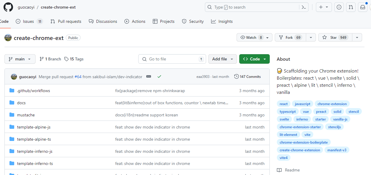
Task: Switch to the Discussions tab
Action: 103,21
